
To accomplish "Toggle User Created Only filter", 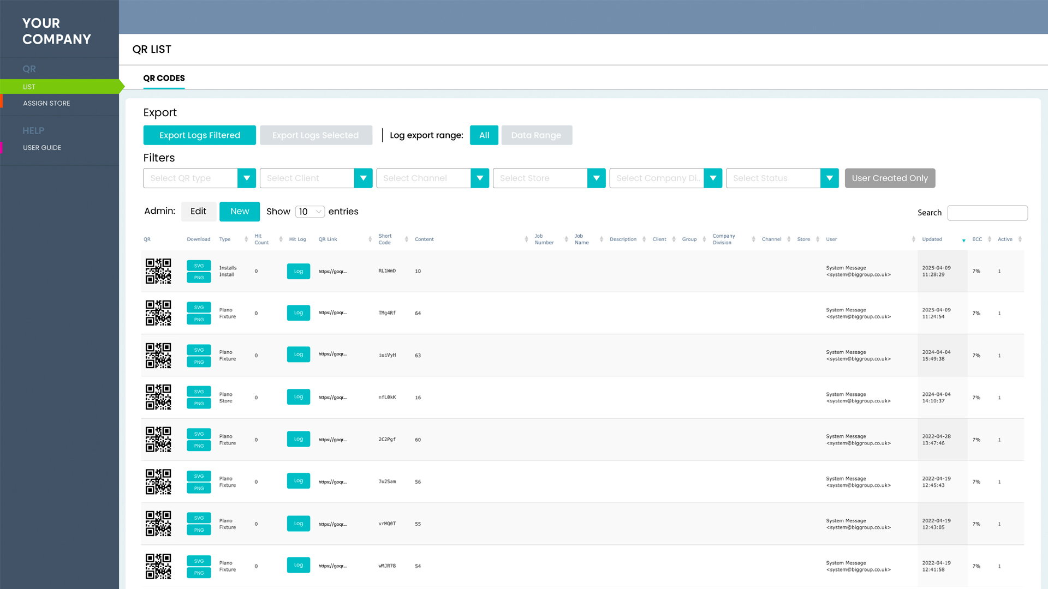I will 890,178.
